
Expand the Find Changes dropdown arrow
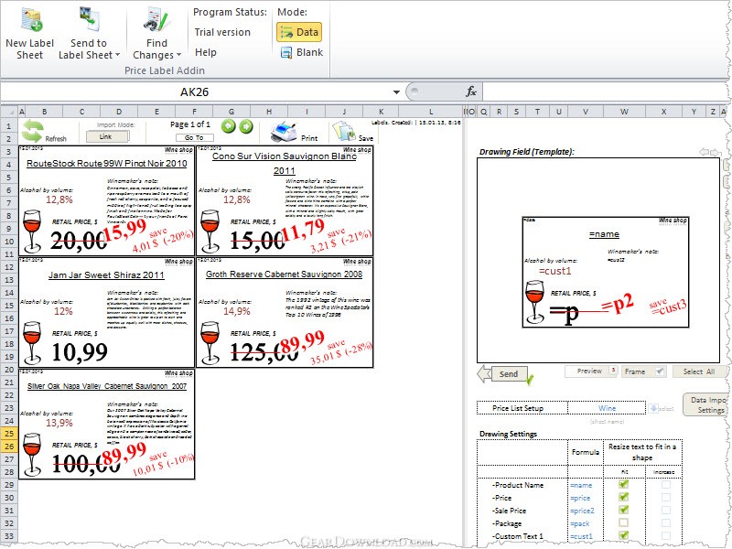[178, 55]
